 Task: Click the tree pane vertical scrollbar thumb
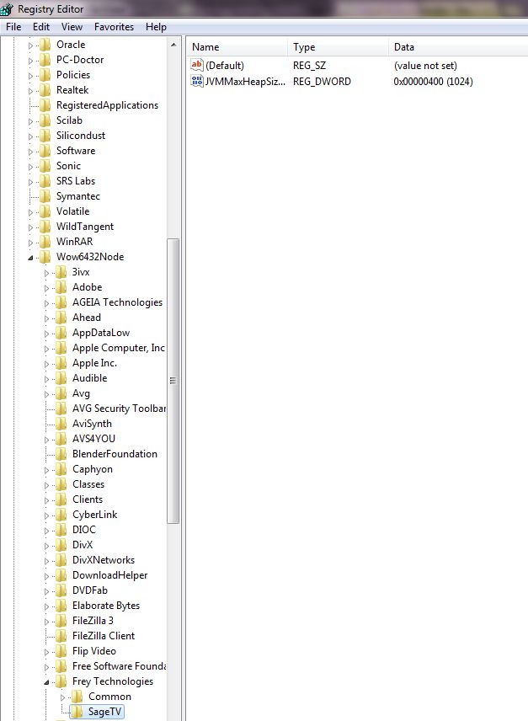click(x=173, y=381)
